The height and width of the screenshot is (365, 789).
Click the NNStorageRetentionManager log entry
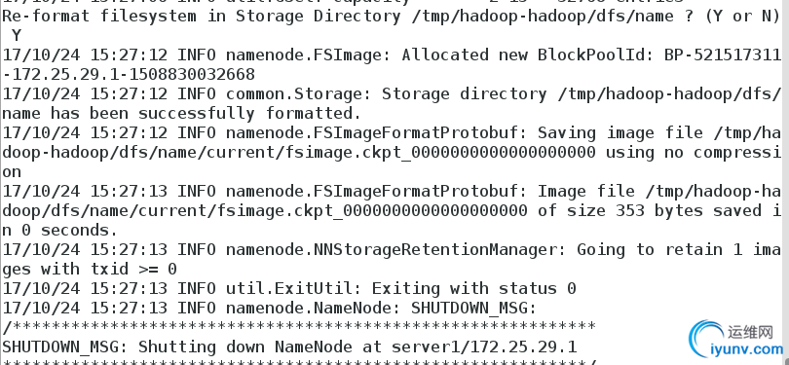(391, 250)
